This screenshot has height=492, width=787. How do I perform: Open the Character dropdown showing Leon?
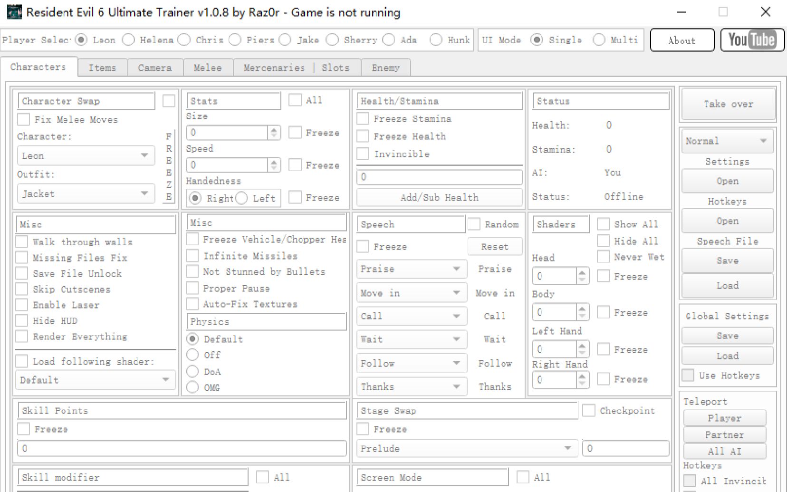86,156
